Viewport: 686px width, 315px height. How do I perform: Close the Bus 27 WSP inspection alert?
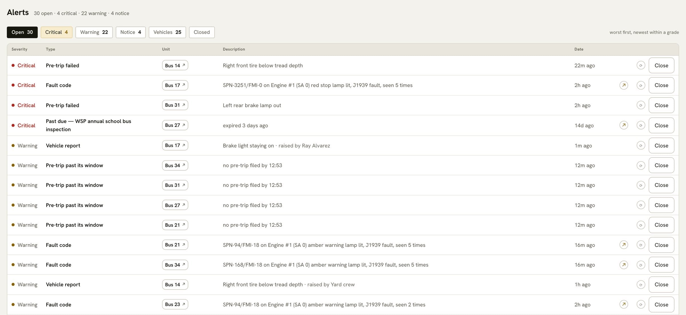(x=661, y=125)
